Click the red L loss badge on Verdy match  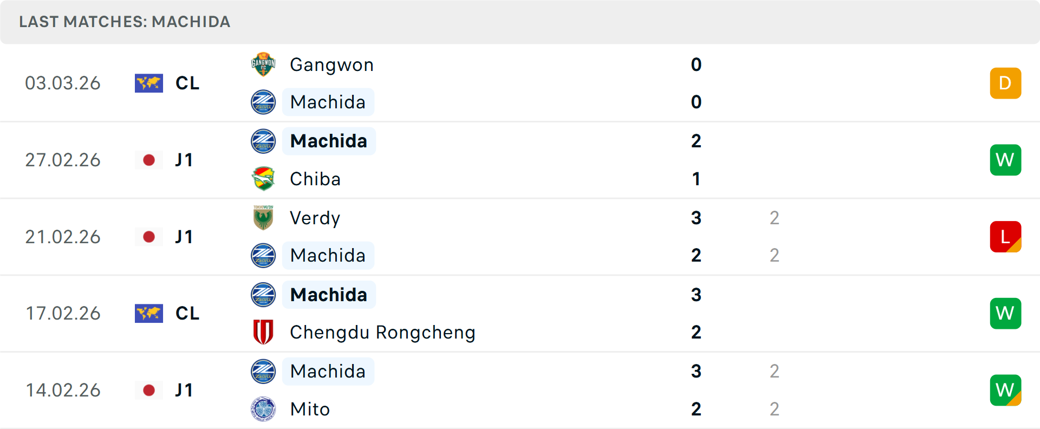click(1005, 237)
